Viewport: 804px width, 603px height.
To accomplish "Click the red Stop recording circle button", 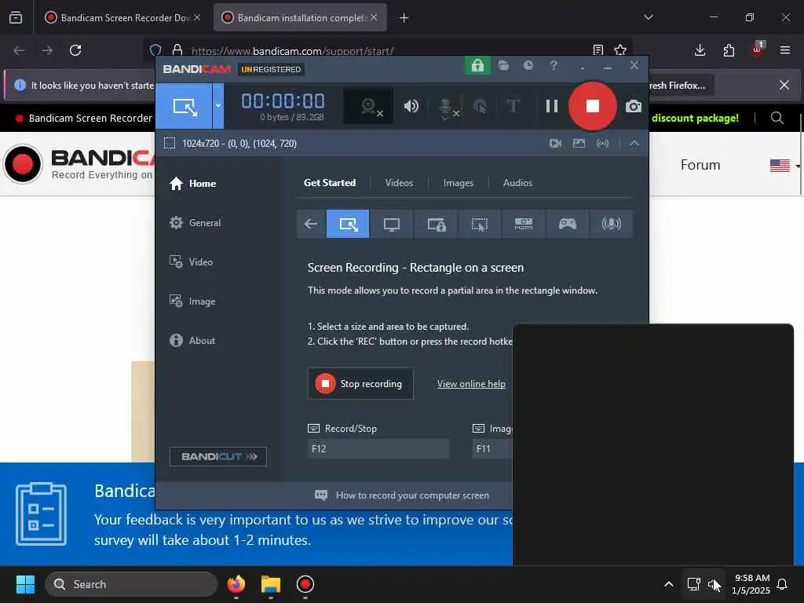I will click(x=592, y=106).
